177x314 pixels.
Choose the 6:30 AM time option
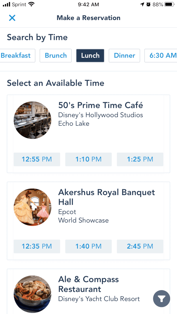161,56
